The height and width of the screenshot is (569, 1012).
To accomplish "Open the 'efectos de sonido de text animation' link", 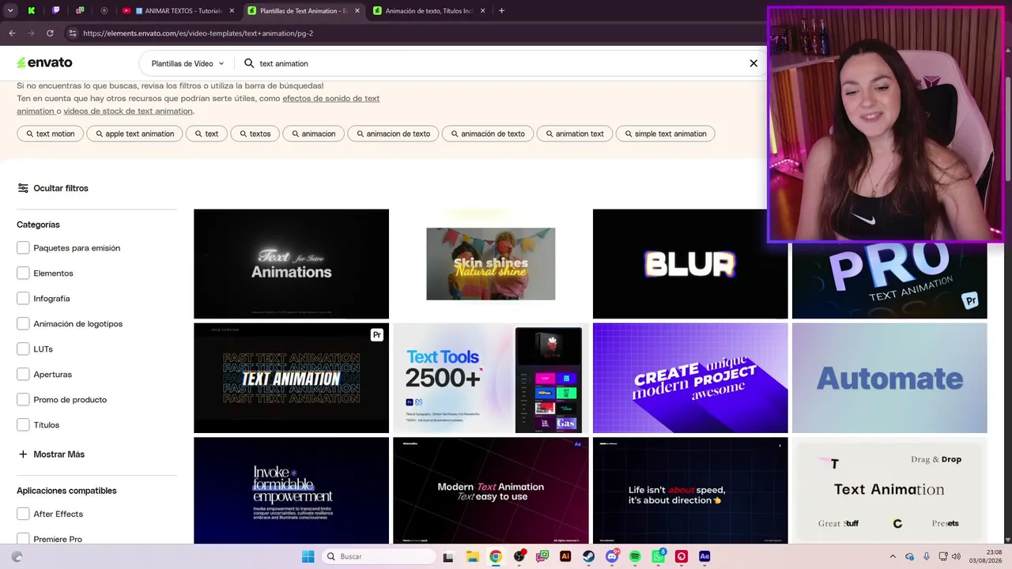I will coord(198,104).
